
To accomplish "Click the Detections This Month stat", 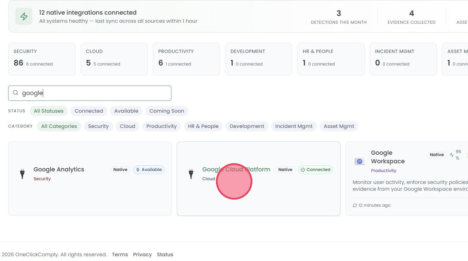I will coord(339,17).
